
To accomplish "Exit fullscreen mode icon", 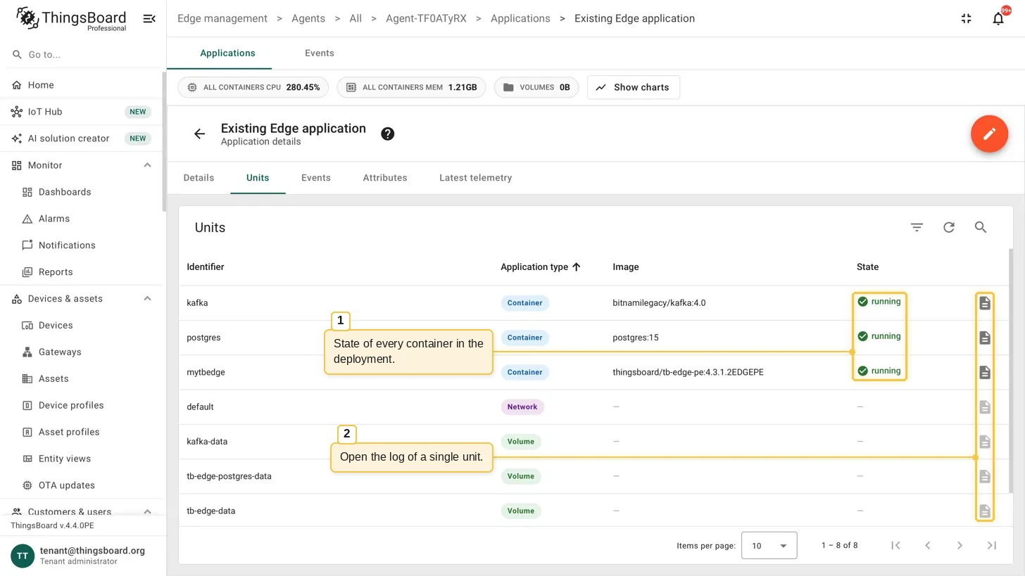I will [x=966, y=18].
